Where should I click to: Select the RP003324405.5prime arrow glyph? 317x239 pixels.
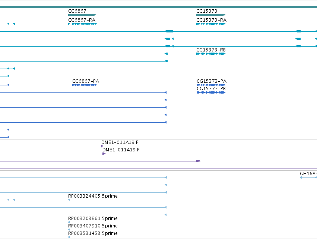(69, 200)
